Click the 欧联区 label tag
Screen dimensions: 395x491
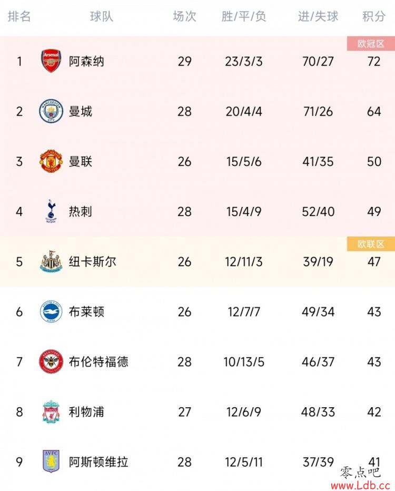371,244
